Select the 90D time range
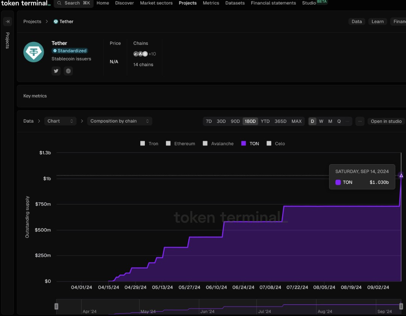This screenshot has height=316, width=406. 235,121
